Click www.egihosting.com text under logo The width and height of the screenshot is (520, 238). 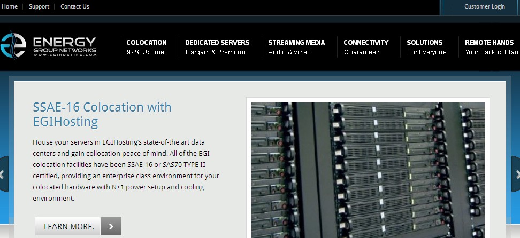point(65,55)
